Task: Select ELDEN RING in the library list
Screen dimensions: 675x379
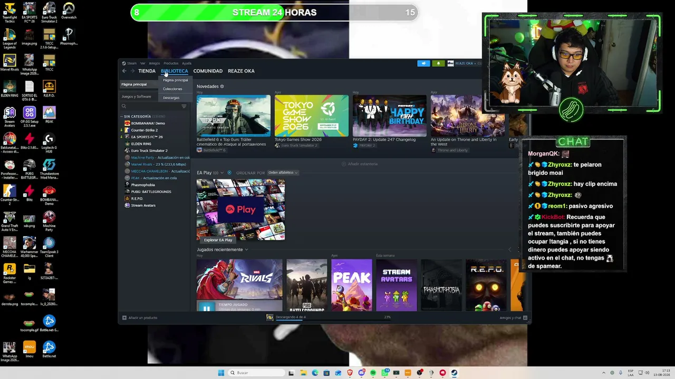Action: (x=141, y=144)
